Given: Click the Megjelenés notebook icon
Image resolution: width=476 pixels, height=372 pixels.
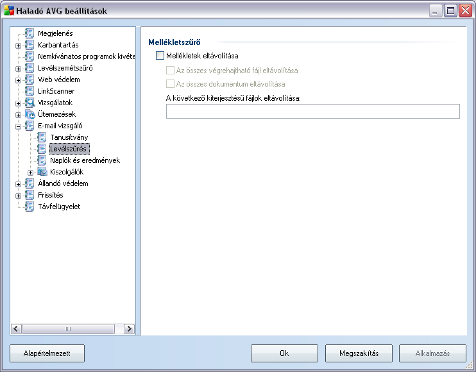Looking at the screenshot, I should (30, 33).
